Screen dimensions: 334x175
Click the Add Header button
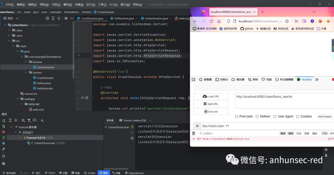point(325,117)
